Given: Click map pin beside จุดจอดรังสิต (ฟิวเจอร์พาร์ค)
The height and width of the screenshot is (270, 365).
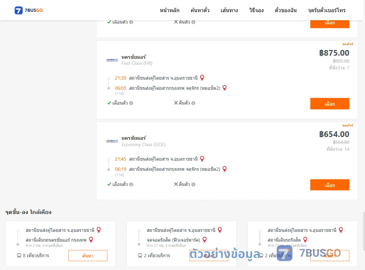Looking at the screenshot, I should click(204, 240).
